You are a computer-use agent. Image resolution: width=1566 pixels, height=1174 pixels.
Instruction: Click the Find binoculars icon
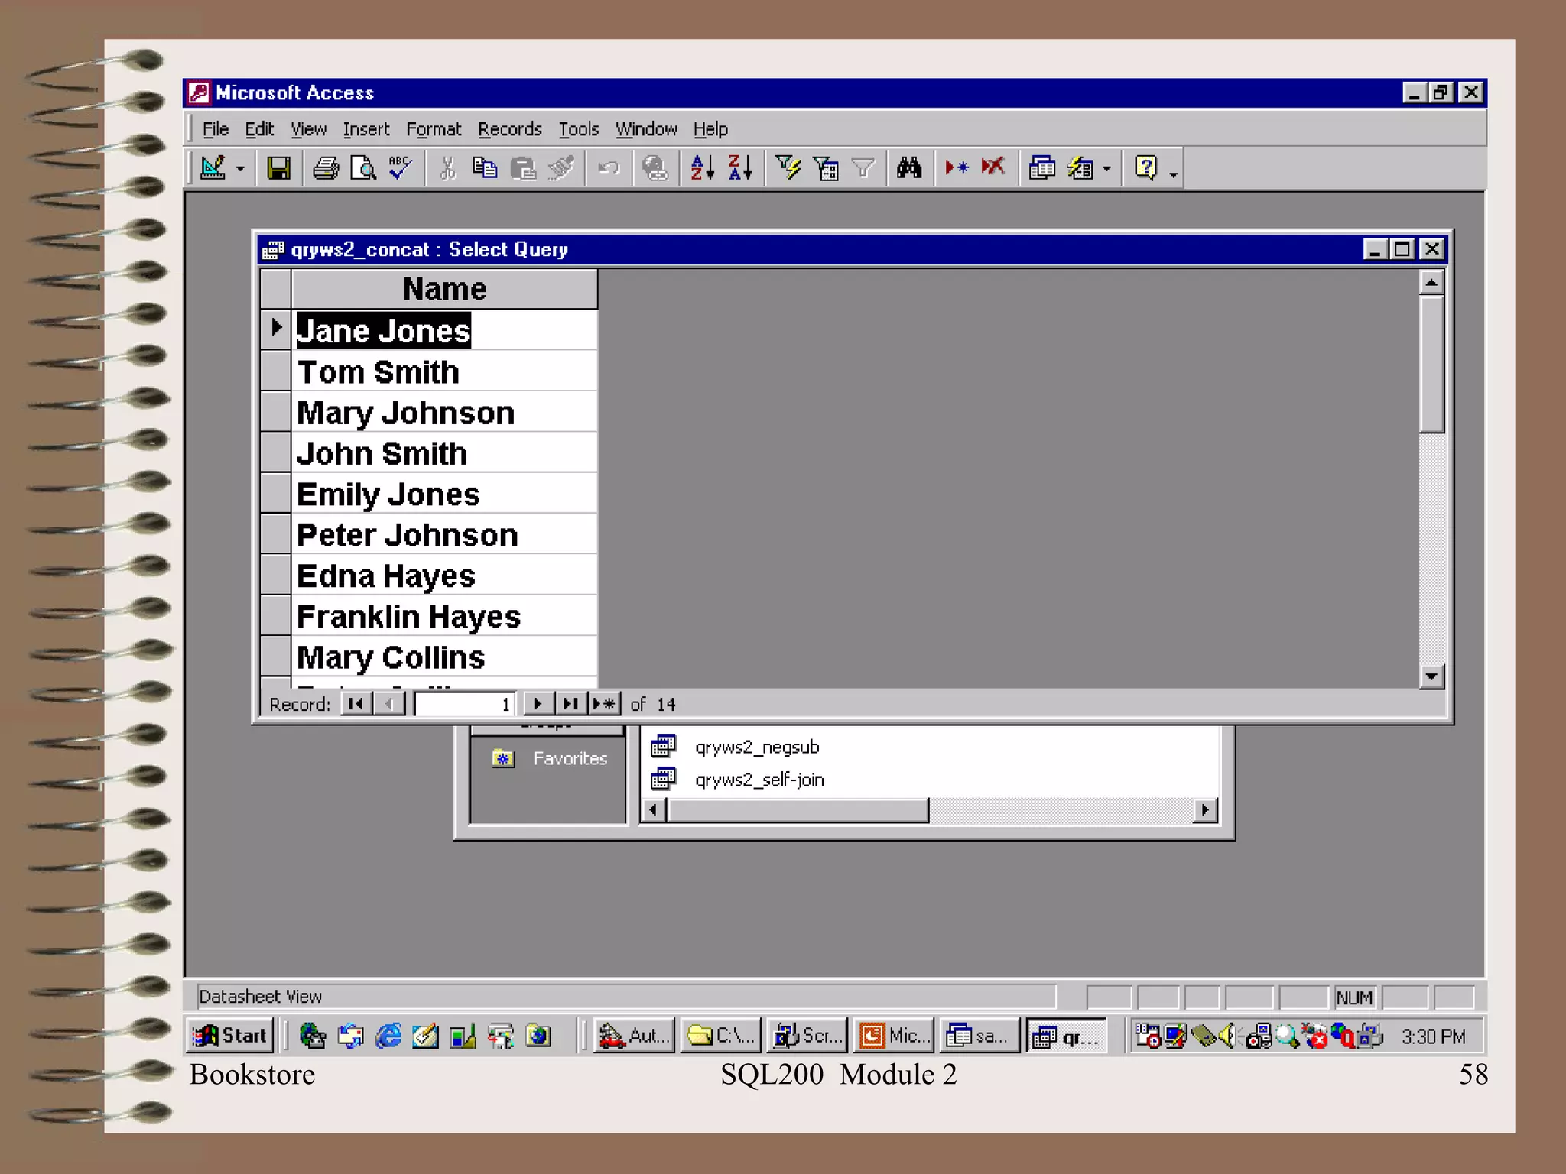pos(909,168)
